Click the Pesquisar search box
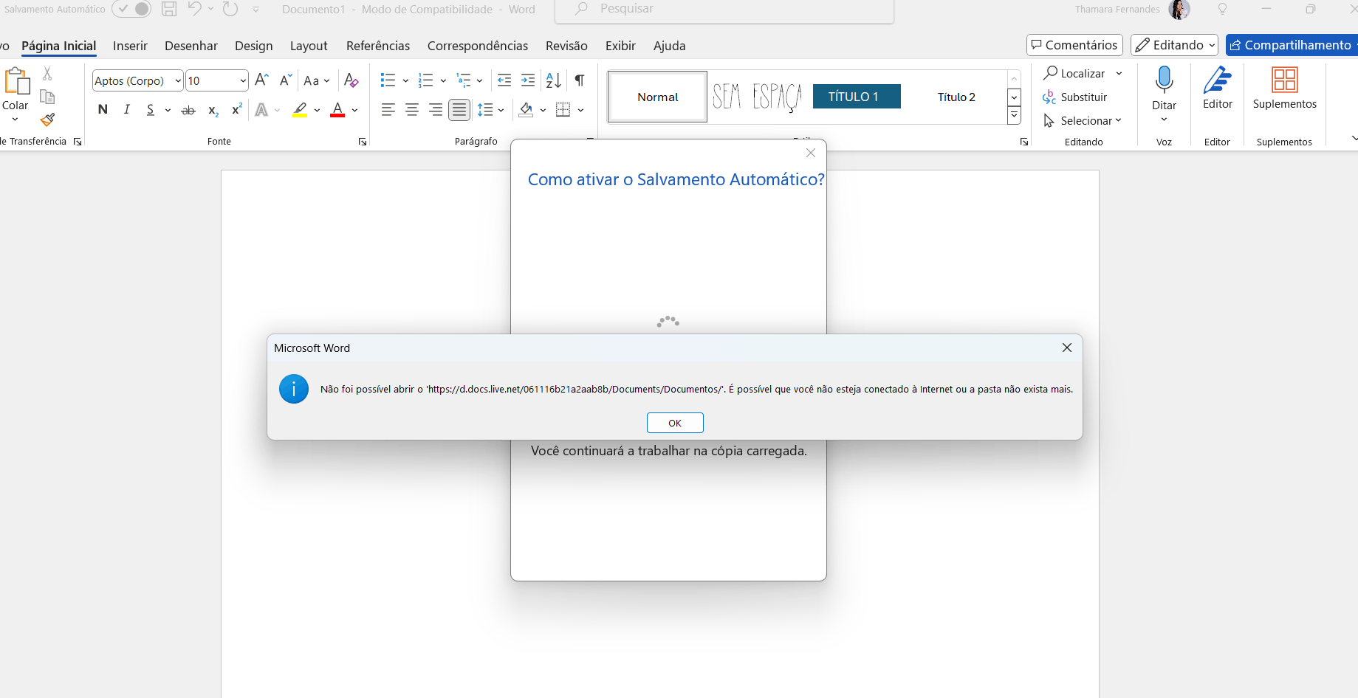 724,10
